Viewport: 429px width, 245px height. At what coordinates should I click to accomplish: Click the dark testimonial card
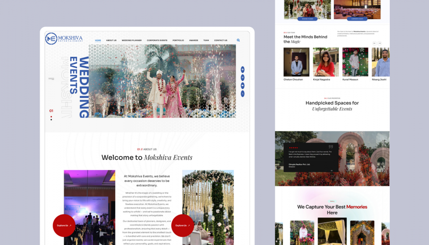311,157
